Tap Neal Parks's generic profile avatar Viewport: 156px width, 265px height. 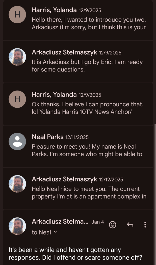[17, 141]
